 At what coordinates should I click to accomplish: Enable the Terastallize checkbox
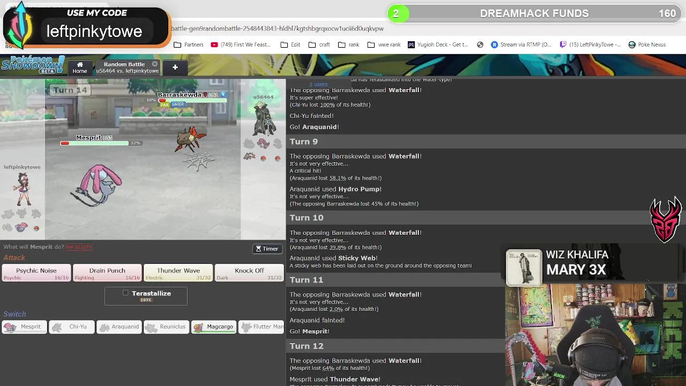(x=125, y=293)
